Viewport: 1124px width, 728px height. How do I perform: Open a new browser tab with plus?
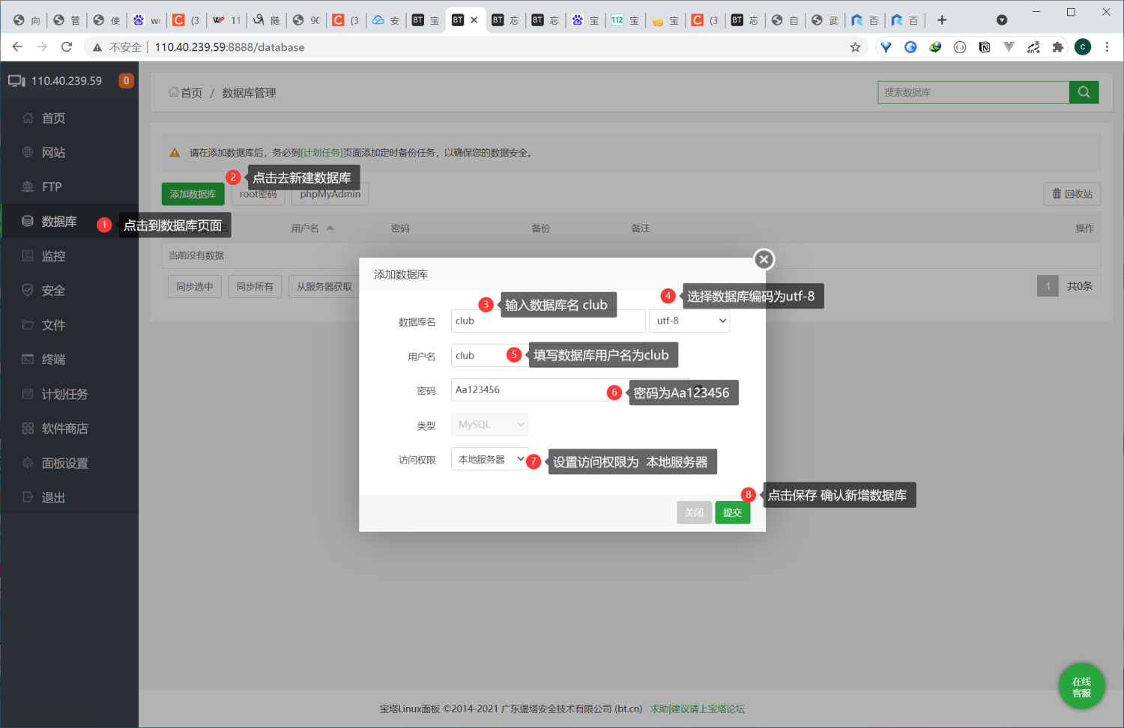(942, 20)
